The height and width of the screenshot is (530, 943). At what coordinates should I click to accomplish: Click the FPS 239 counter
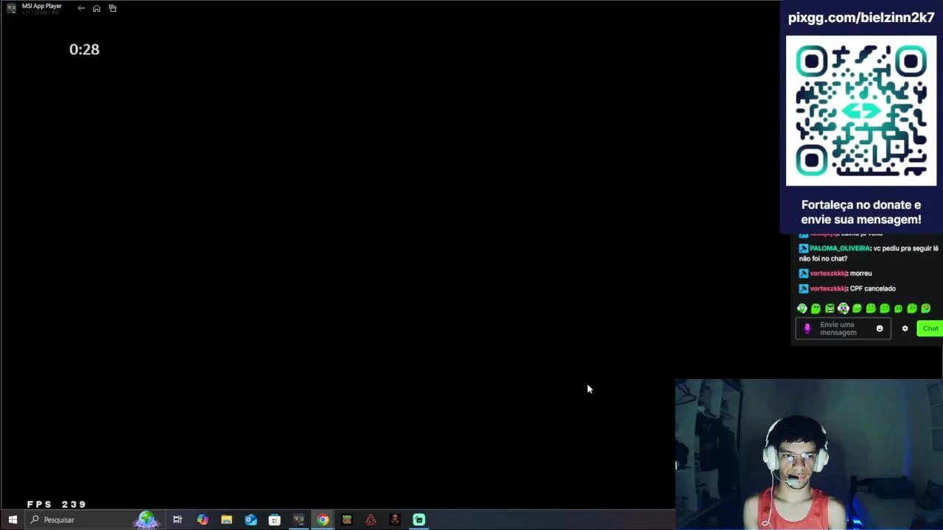coord(57,504)
